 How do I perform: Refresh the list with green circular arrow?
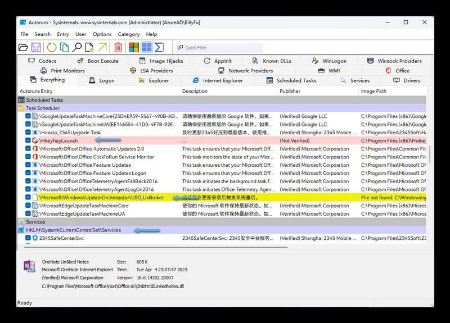pos(52,48)
